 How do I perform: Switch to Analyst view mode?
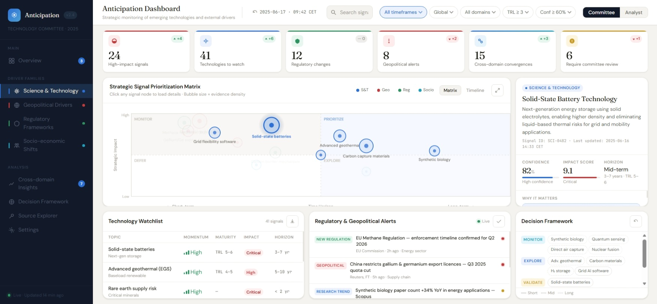click(633, 12)
